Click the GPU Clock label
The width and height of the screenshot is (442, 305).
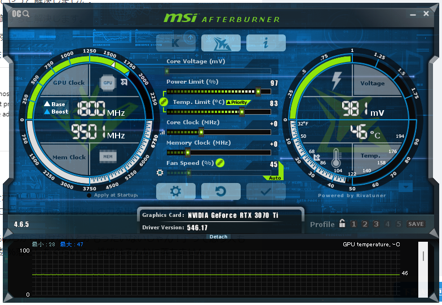69,82
